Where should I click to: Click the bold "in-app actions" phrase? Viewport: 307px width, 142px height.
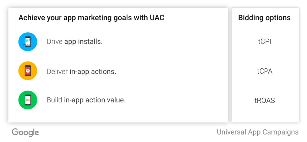(93, 72)
